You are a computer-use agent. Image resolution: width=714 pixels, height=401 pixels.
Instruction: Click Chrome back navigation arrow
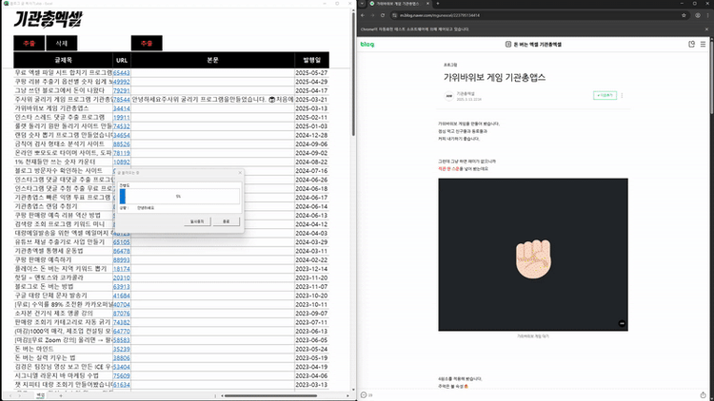(363, 15)
